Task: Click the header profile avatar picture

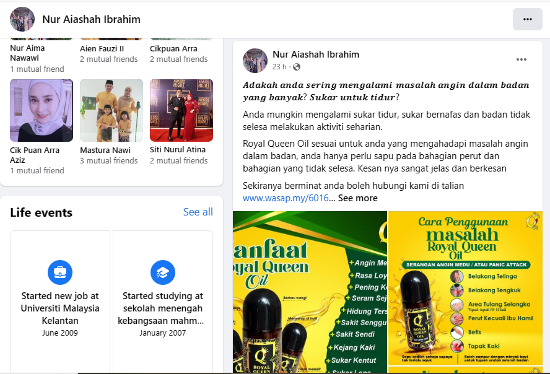Action: [x=22, y=19]
